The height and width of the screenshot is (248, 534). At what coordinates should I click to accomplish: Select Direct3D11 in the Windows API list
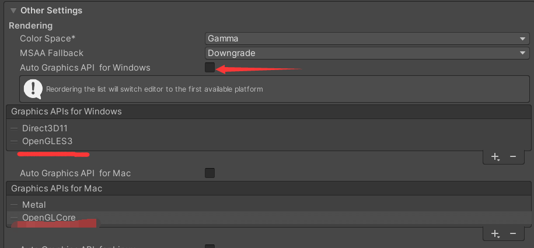pos(268,128)
